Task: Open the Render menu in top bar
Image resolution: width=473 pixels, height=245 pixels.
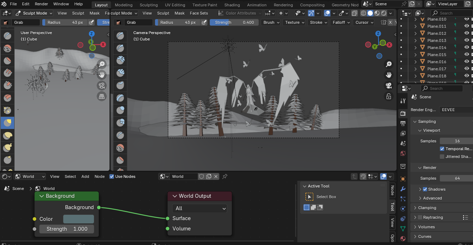Action: 41,4
